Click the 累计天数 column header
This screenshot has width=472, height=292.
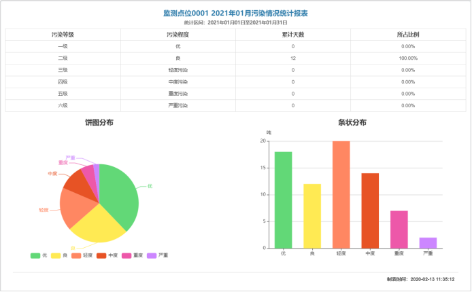coord(292,34)
